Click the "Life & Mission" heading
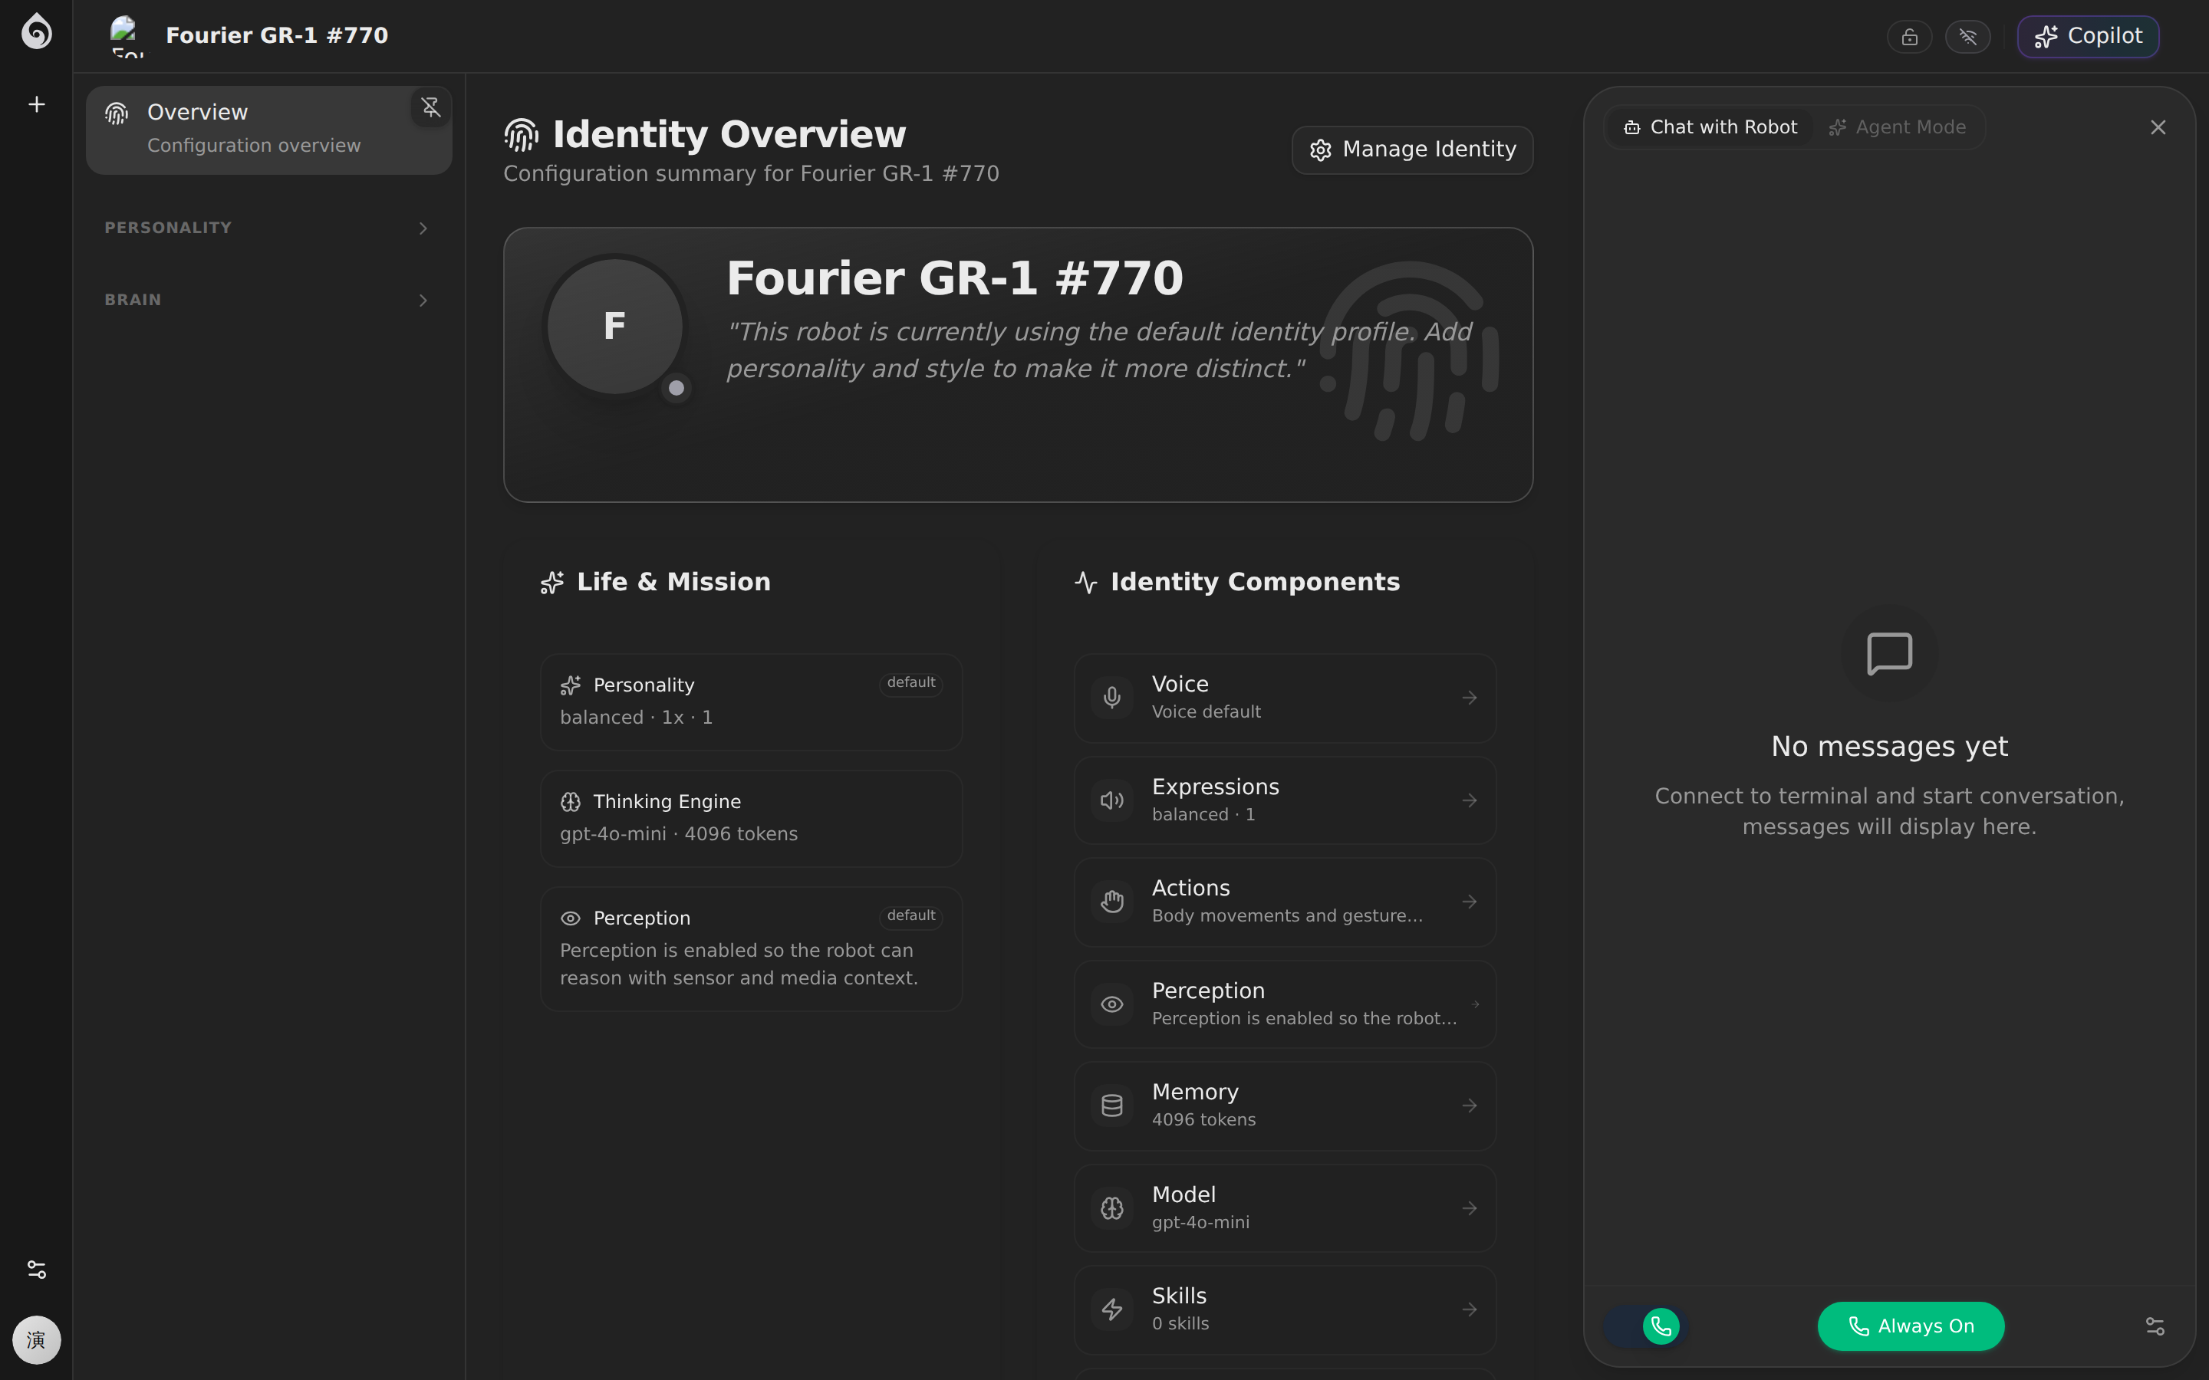 click(x=673, y=583)
